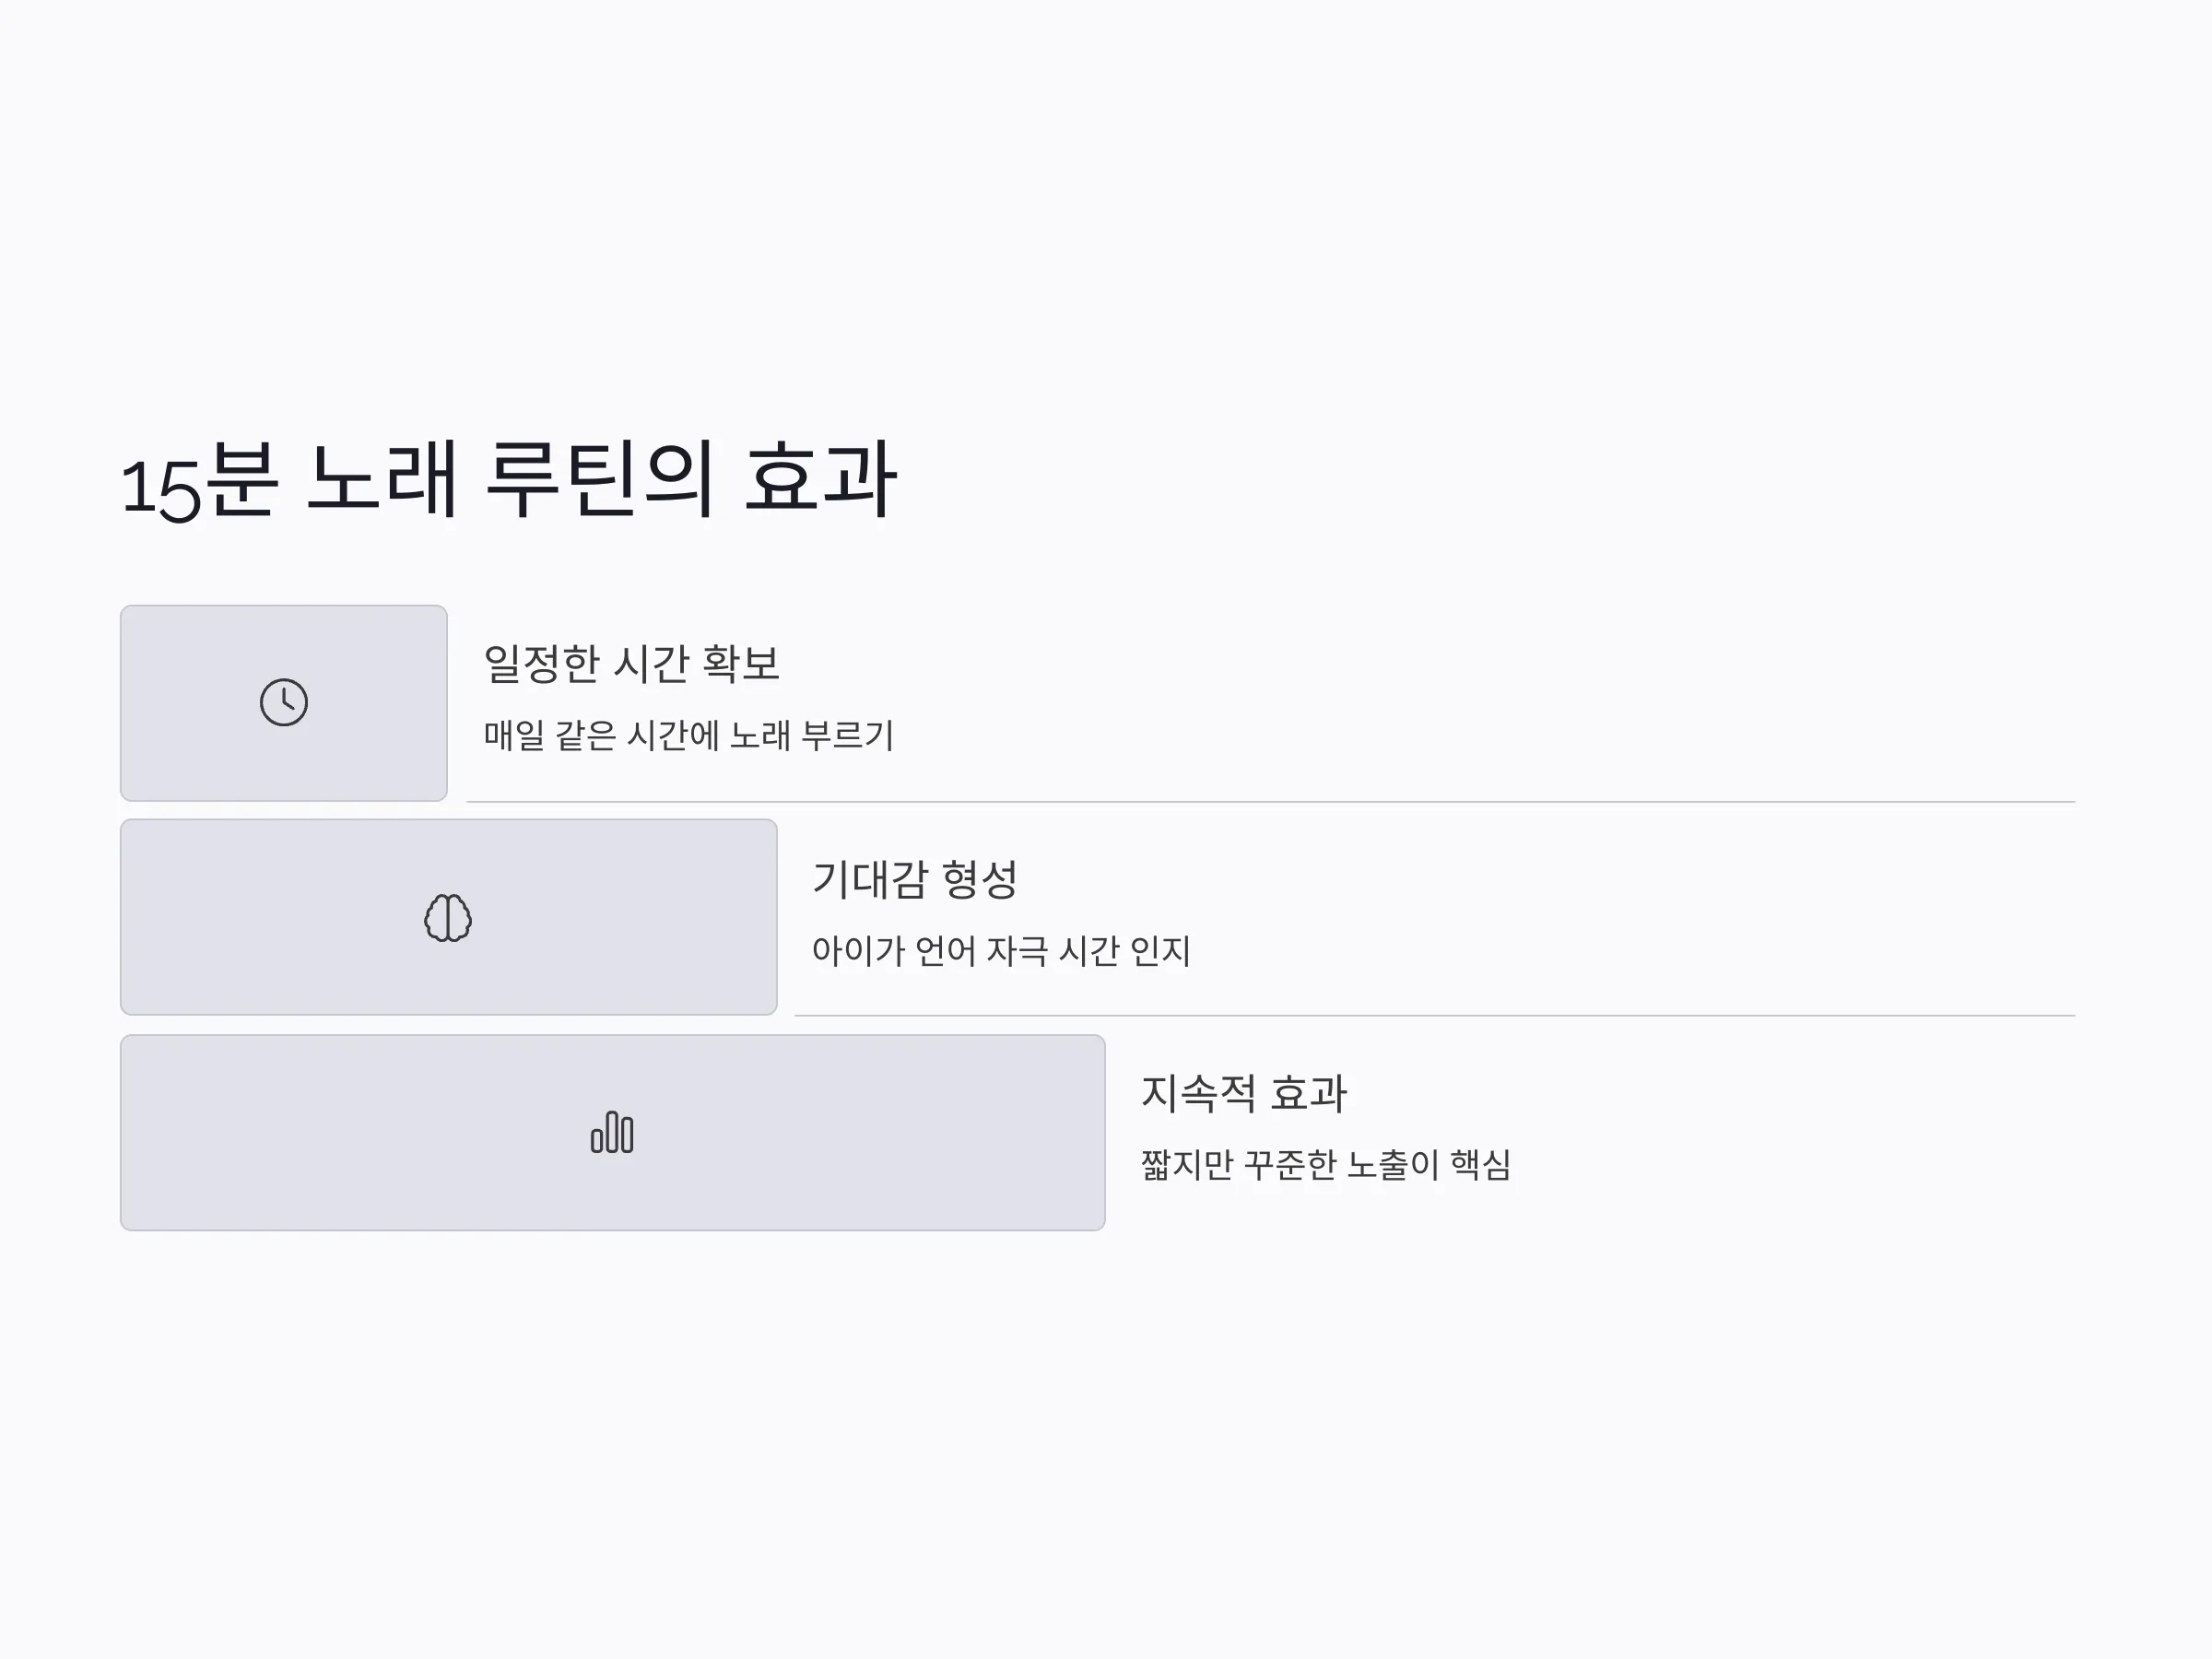Click the clock icon in first box

(x=284, y=702)
